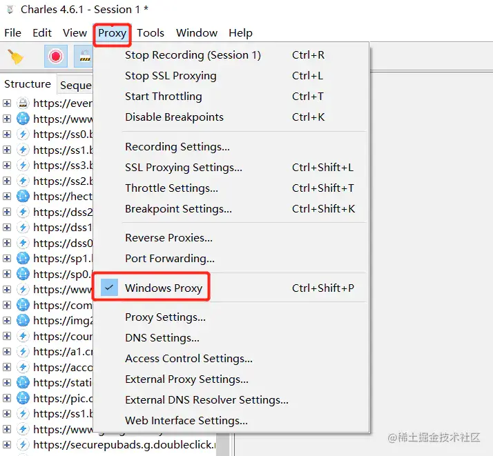Select the https://img2 host text

tap(63, 321)
